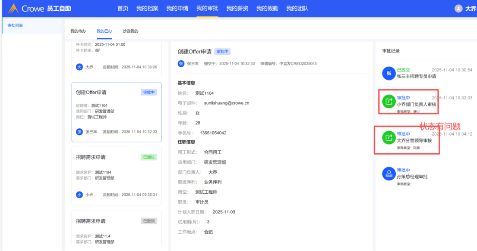477x251 pixels.
Task: Click the 审批中 status tag beside detail title
Action: click(223, 52)
